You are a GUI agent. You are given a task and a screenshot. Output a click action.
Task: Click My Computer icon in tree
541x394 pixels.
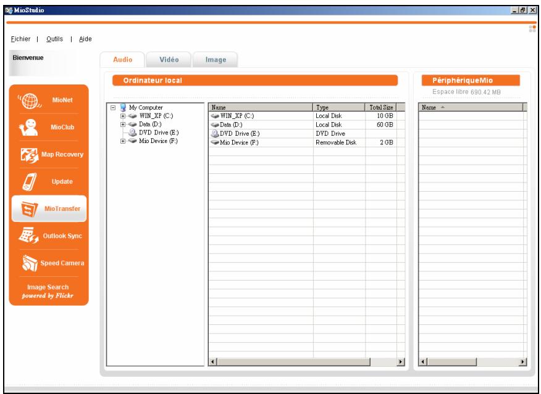123,107
